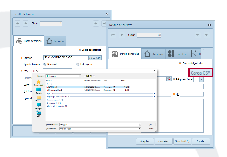Image resolution: width=227 pixels, height=157 pixels.
Task: Open Escritorio location in Abrir dialog
Action: [39, 91]
